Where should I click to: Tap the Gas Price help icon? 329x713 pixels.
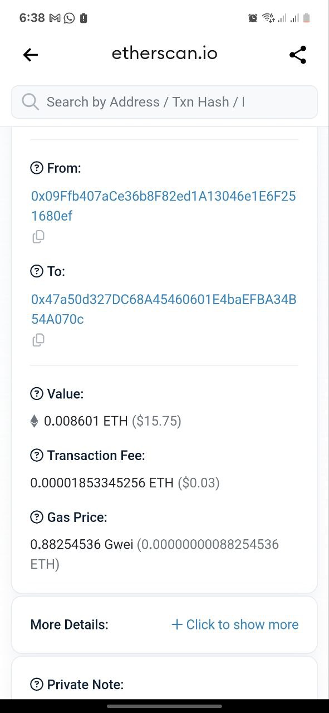point(36,517)
